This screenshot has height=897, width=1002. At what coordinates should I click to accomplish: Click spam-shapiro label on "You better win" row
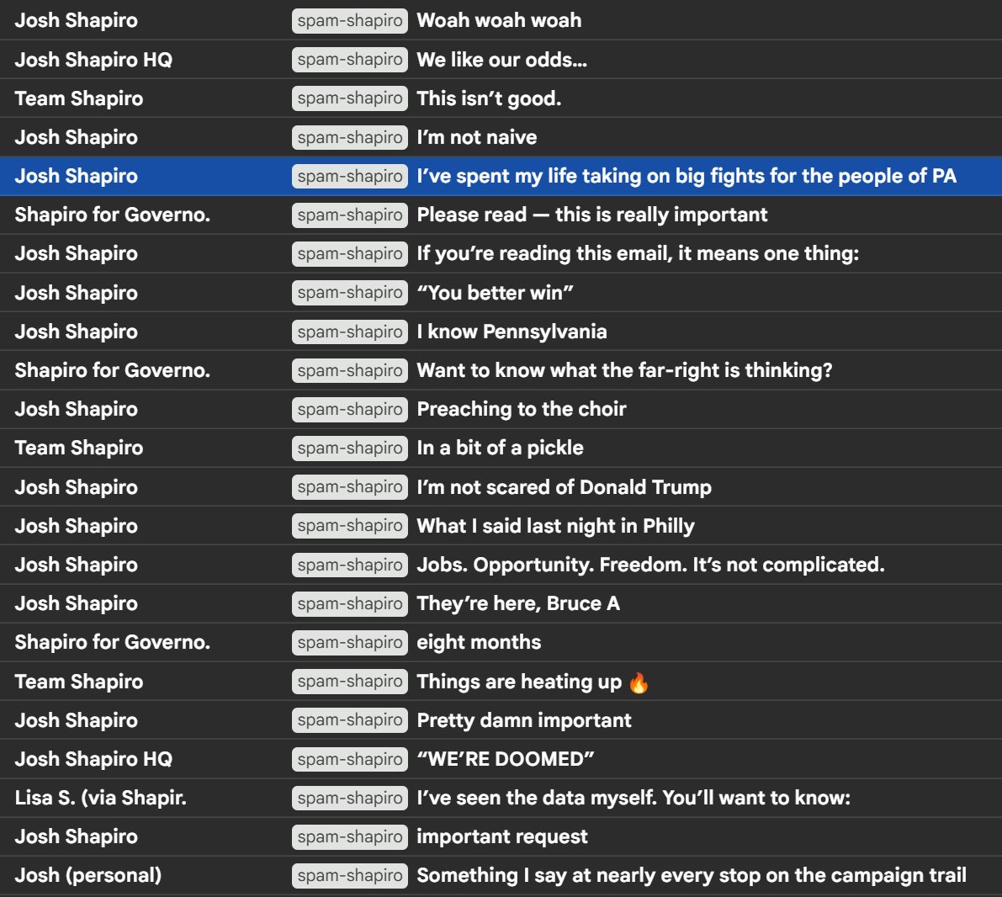click(x=349, y=293)
